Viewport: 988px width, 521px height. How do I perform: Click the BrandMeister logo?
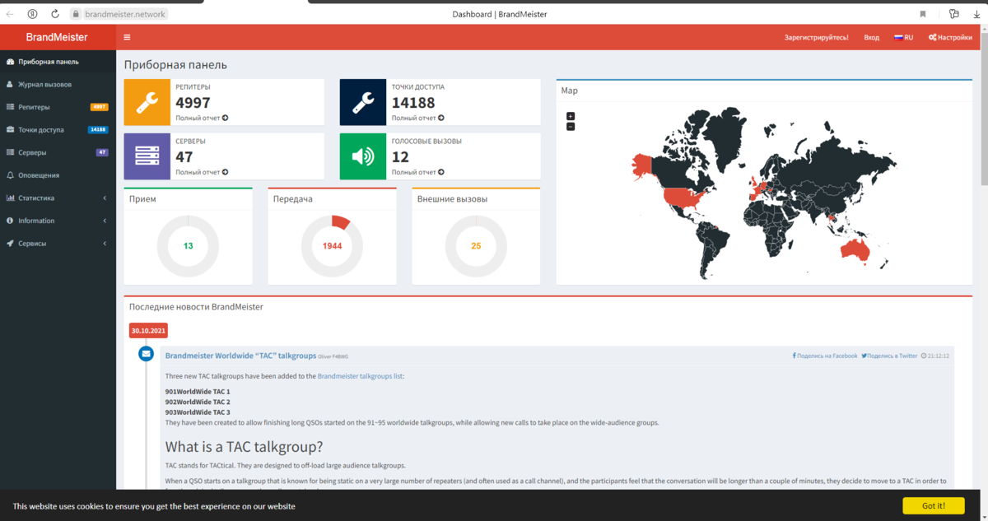(57, 37)
